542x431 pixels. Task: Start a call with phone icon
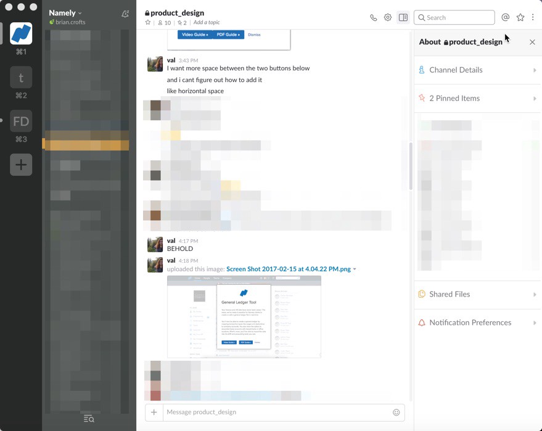click(373, 18)
